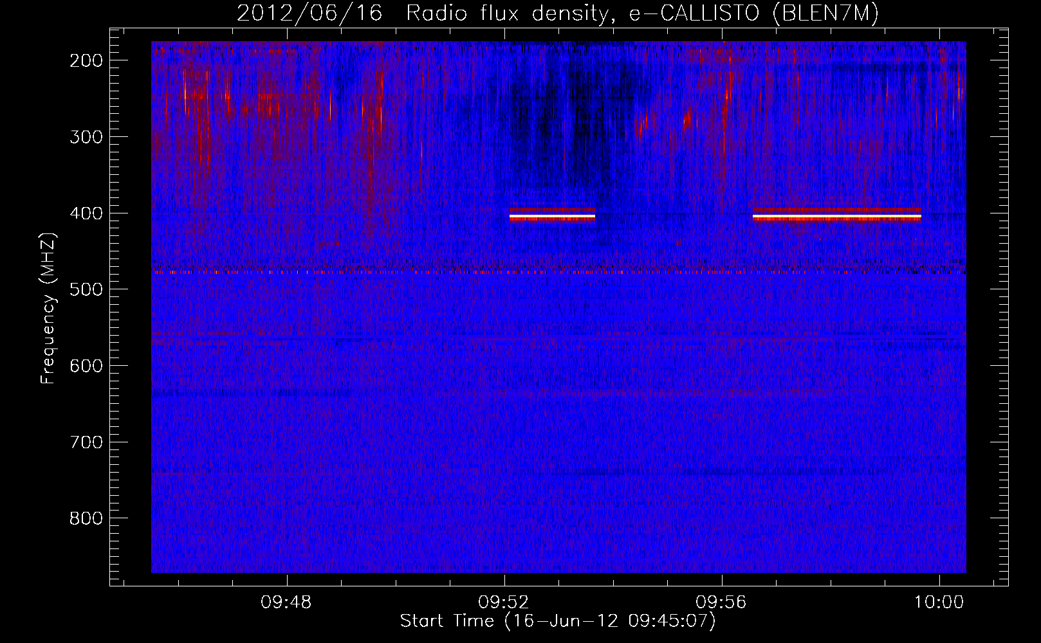Click the 300 frequency tick label
This screenshot has height=643, width=1041.
(86, 137)
